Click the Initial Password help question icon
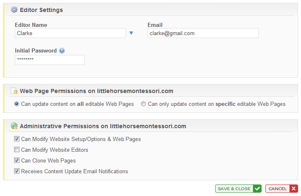This screenshot has width=301, height=196. pyautogui.click(x=62, y=50)
